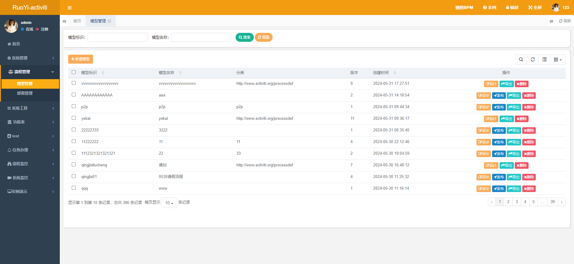Expand the 系统管理 sidebar menu

click(30, 58)
